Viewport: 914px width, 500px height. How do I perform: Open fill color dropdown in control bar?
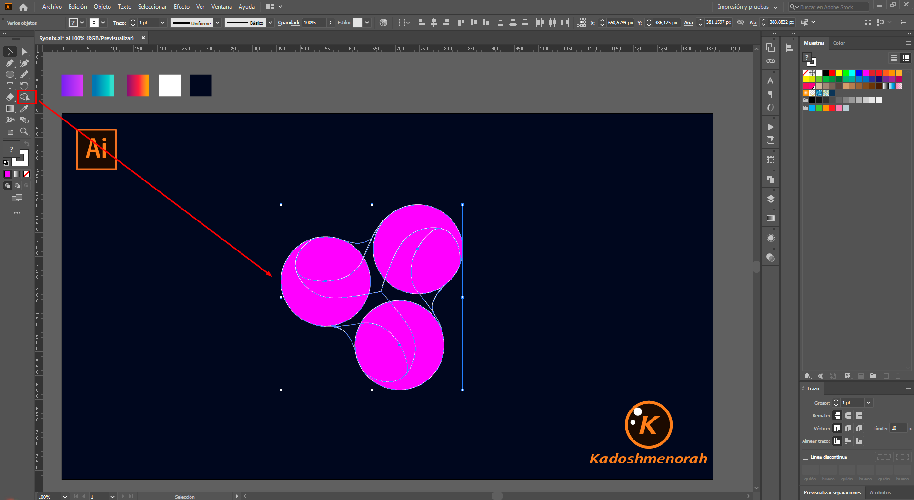(82, 22)
